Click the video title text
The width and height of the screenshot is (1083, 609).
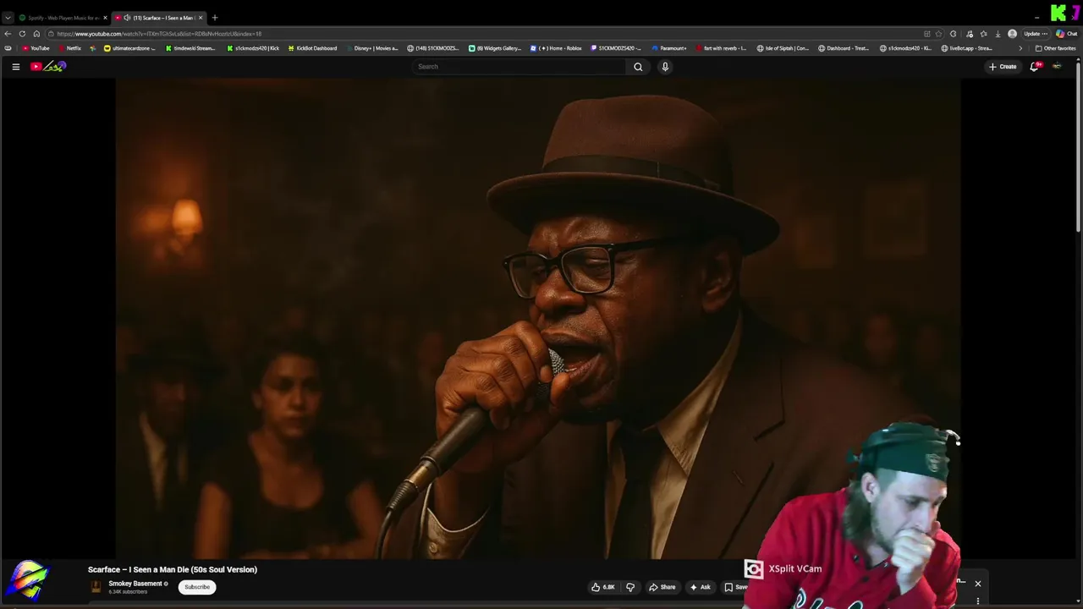tap(173, 569)
